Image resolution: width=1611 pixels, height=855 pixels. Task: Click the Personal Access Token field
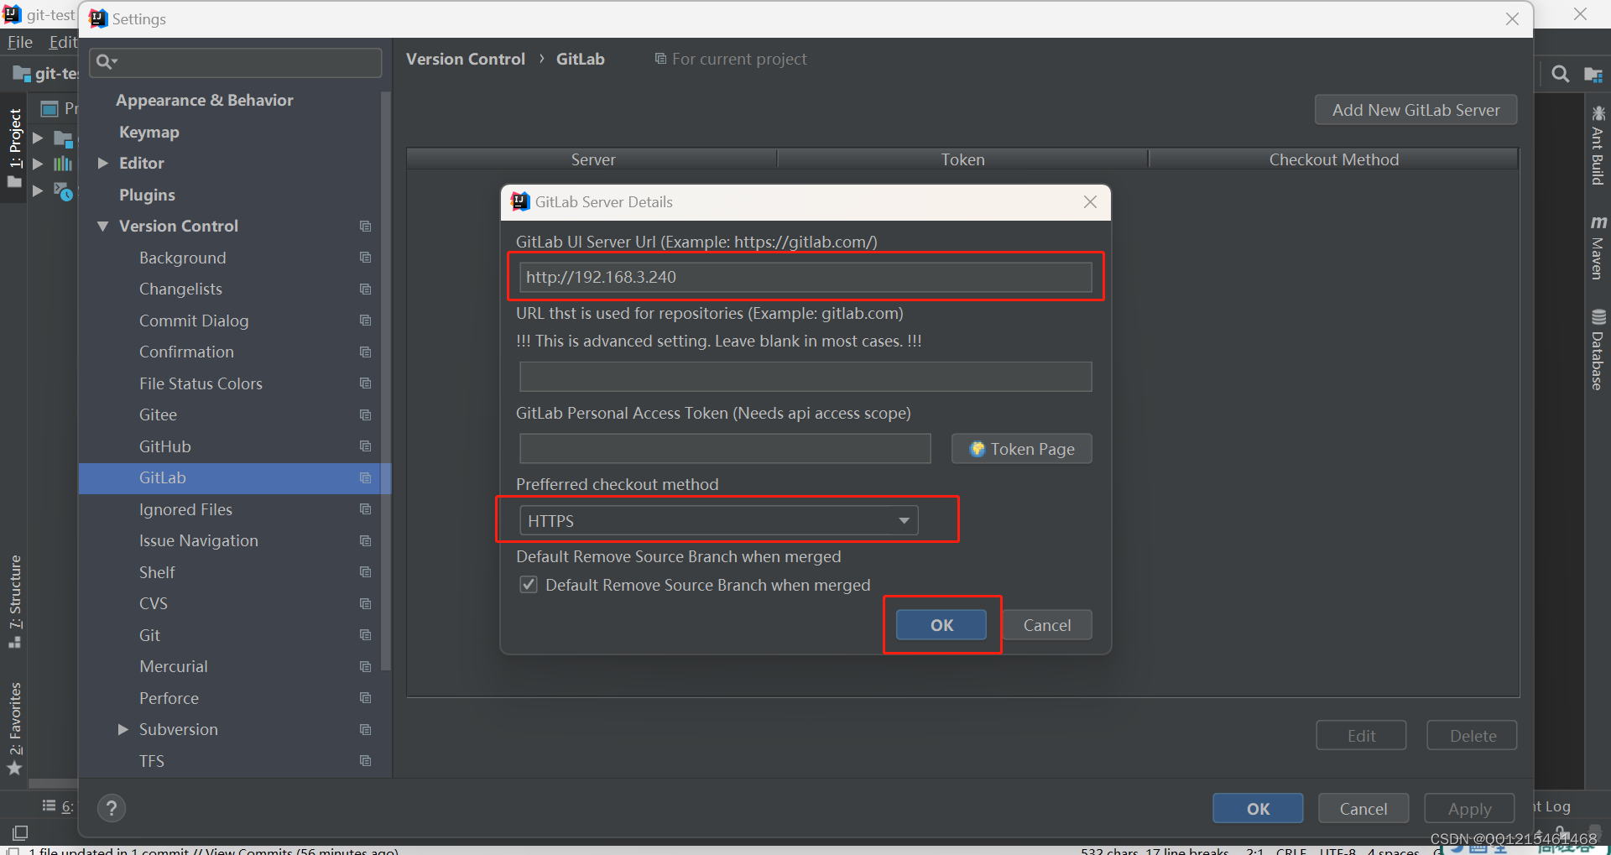[725, 448]
